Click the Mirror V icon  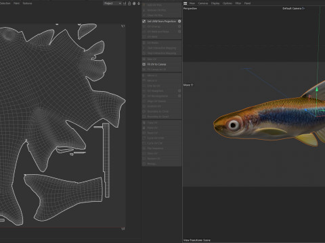[144, 80]
